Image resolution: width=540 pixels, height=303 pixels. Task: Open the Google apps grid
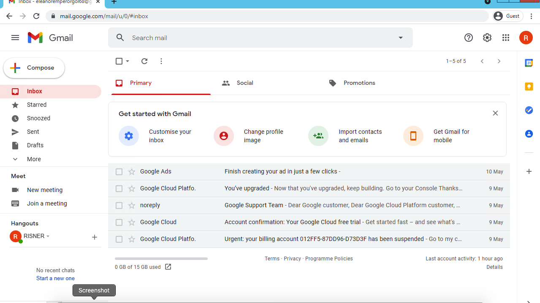(x=506, y=38)
